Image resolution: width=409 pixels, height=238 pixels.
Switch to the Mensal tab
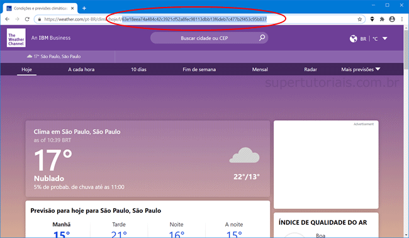tap(260, 69)
